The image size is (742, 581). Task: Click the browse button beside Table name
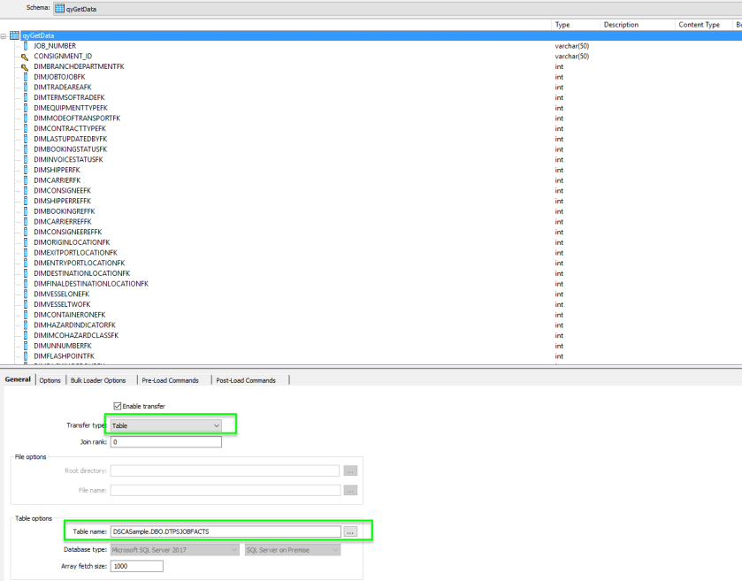point(351,531)
